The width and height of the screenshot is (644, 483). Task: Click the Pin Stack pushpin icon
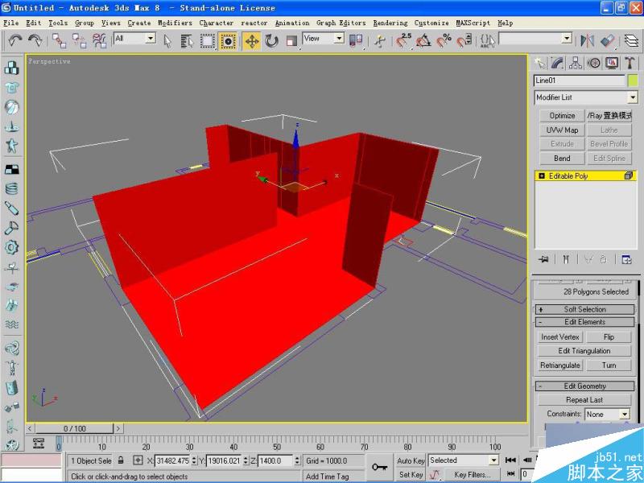[x=543, y=258]
